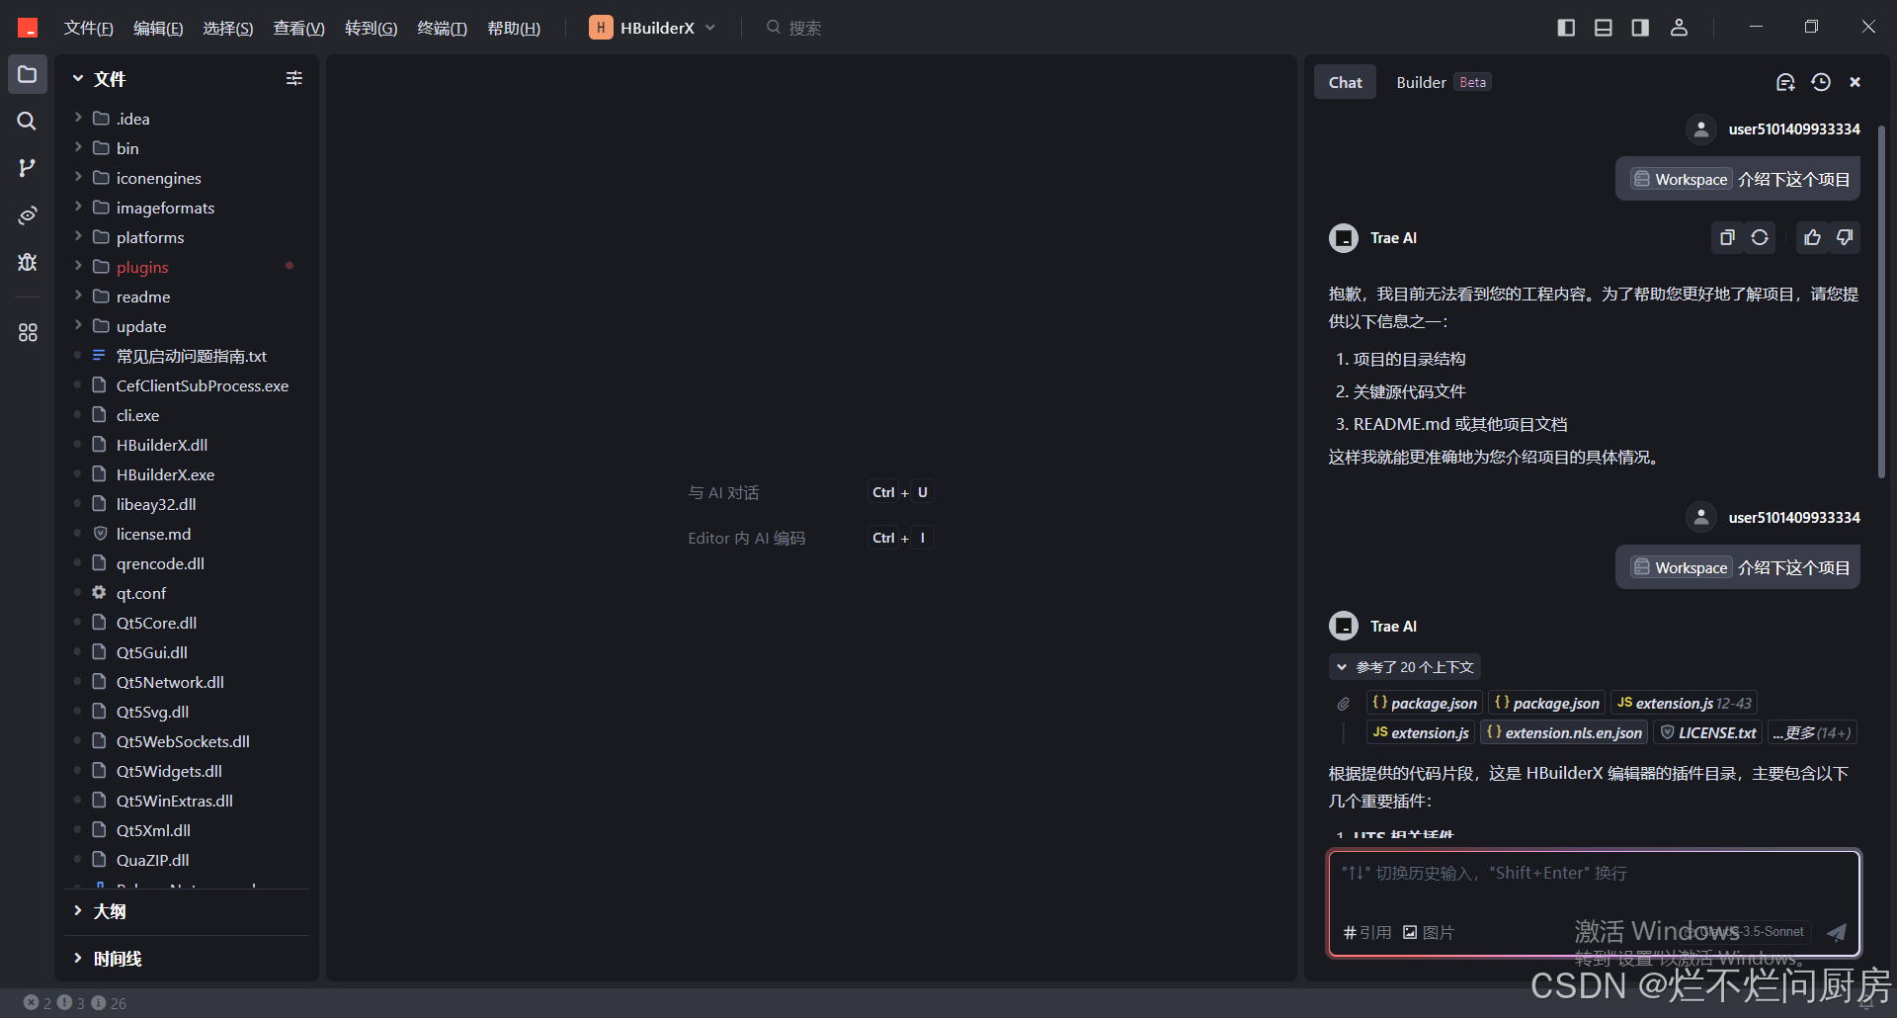1897x1018 pixels.
Task: Open the 编辑(E) menu
Action: click(158, 28)
